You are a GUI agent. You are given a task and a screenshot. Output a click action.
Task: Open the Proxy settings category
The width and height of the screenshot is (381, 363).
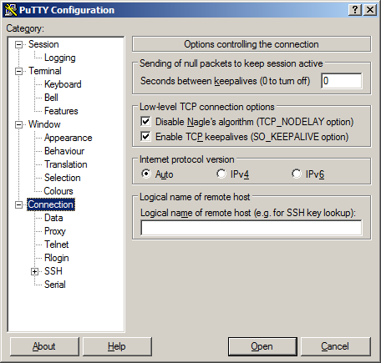[x=55, y=231]
